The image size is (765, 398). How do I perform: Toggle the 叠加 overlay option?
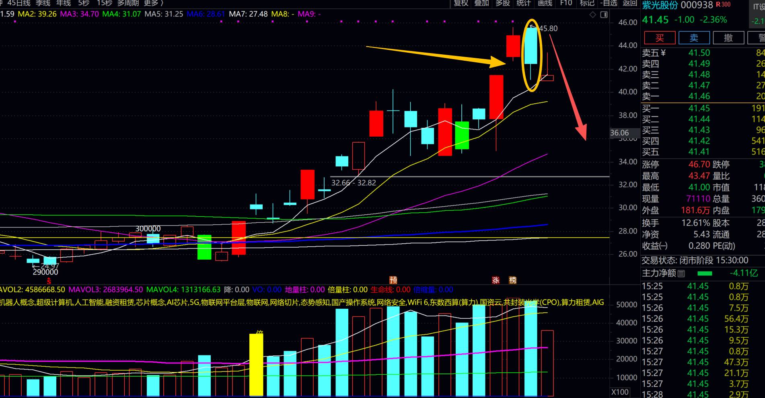(x=481, y=3)
